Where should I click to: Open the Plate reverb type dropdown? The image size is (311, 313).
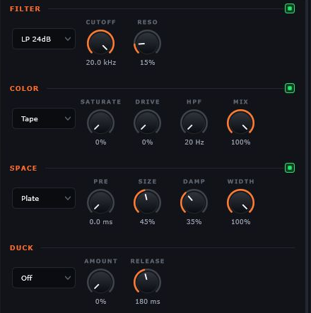[44, 198]
